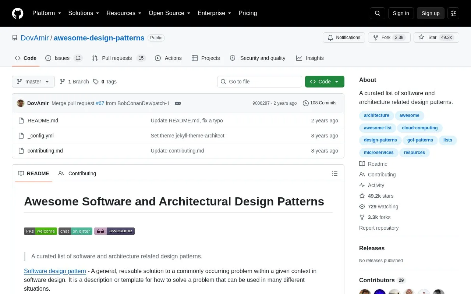This screenshot has height=294, width=471.
Task: Select the Contributing tab in README panel
Action: (x=77, y=173)
